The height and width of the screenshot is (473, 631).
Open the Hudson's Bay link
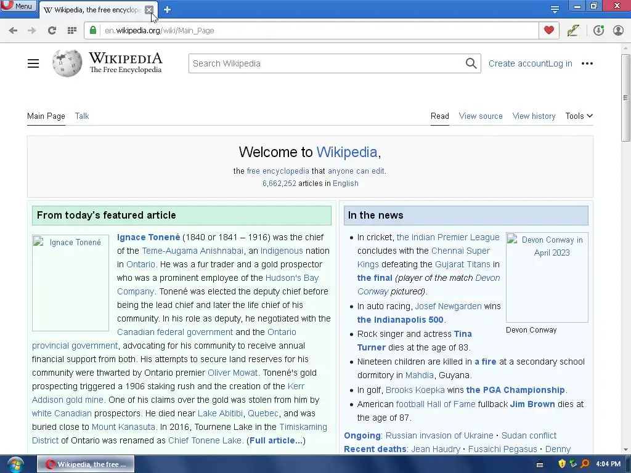click(291, 278)
